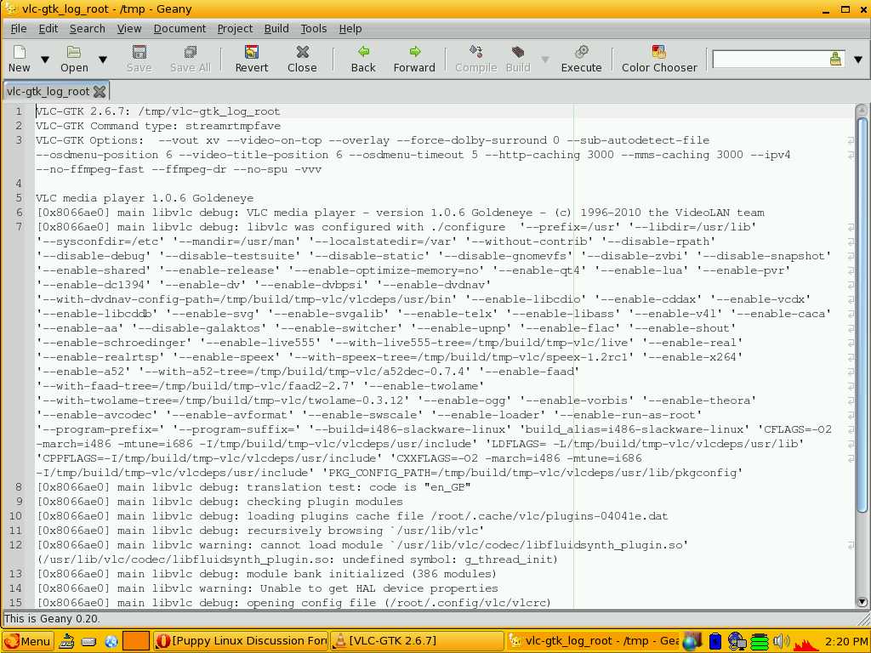Click the text 'module bank initialized (386 modules)'
The image size is (871, 653).
[372, 574]
